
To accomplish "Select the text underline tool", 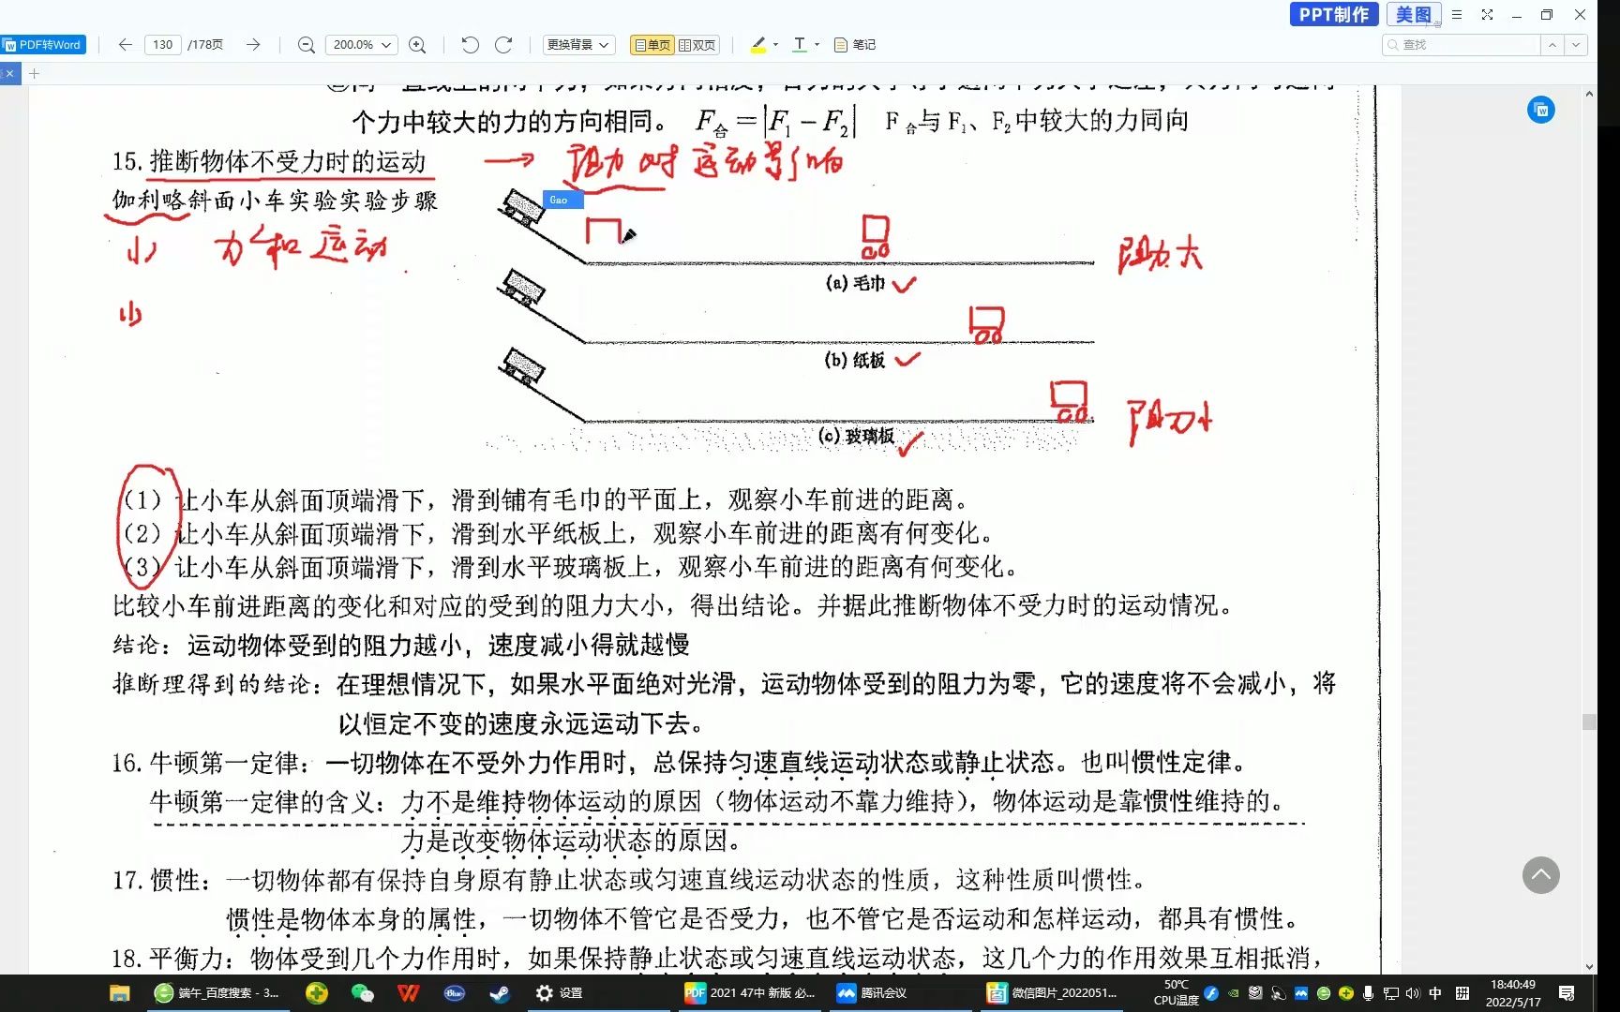I will point(800,45).
